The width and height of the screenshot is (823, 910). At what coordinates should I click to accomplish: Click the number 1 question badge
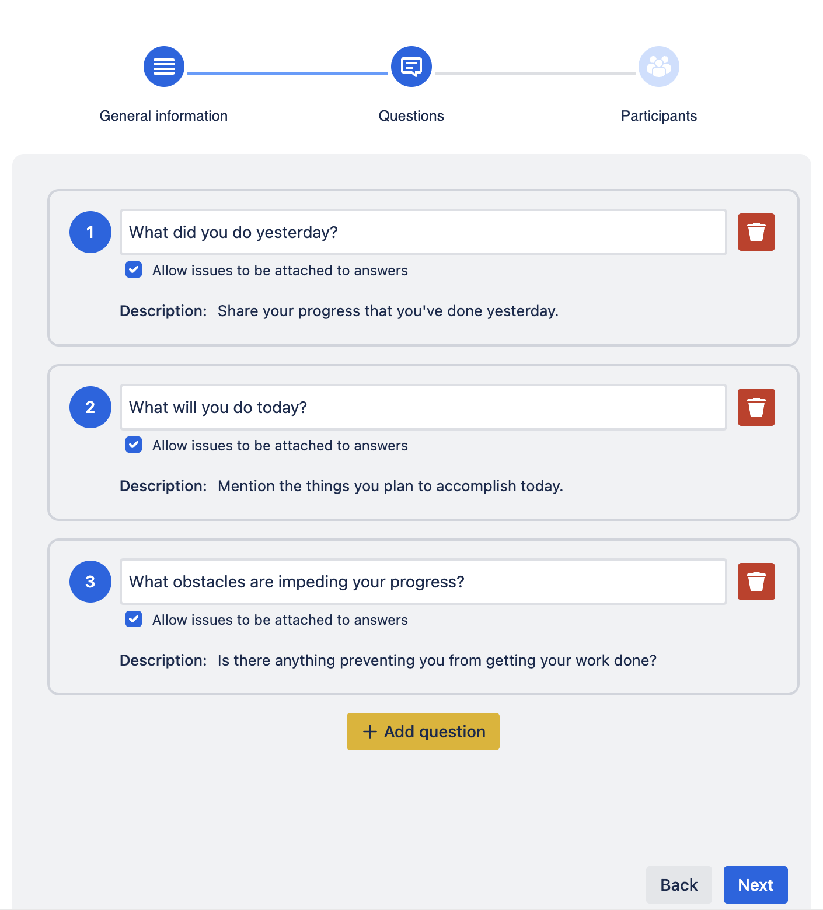point(90,232)
